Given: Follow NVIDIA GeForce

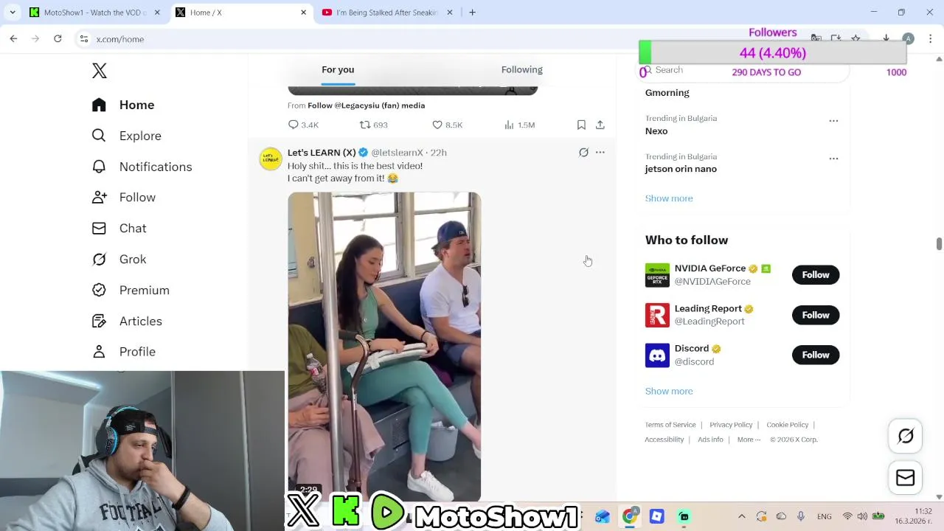Looking at the screenshot, I should (816, 275).
